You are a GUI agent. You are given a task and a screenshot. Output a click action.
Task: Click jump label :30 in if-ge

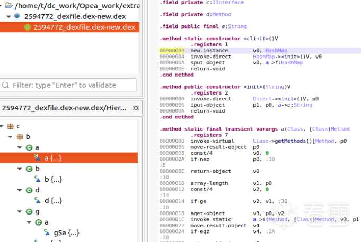coord(283,201)
